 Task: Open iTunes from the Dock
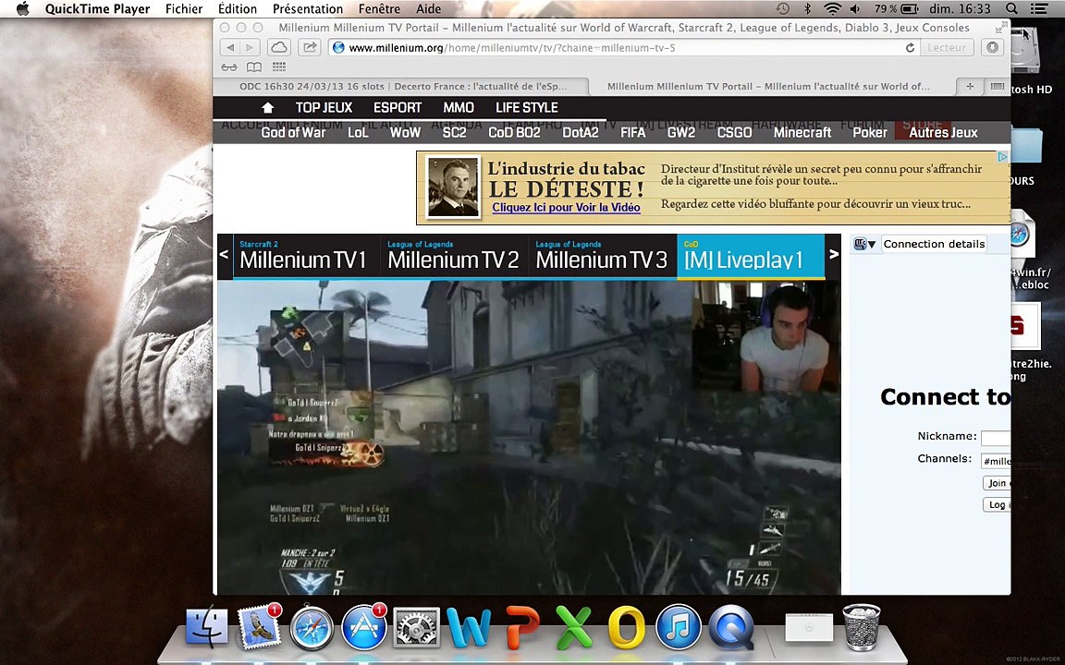tap(679, 627)
